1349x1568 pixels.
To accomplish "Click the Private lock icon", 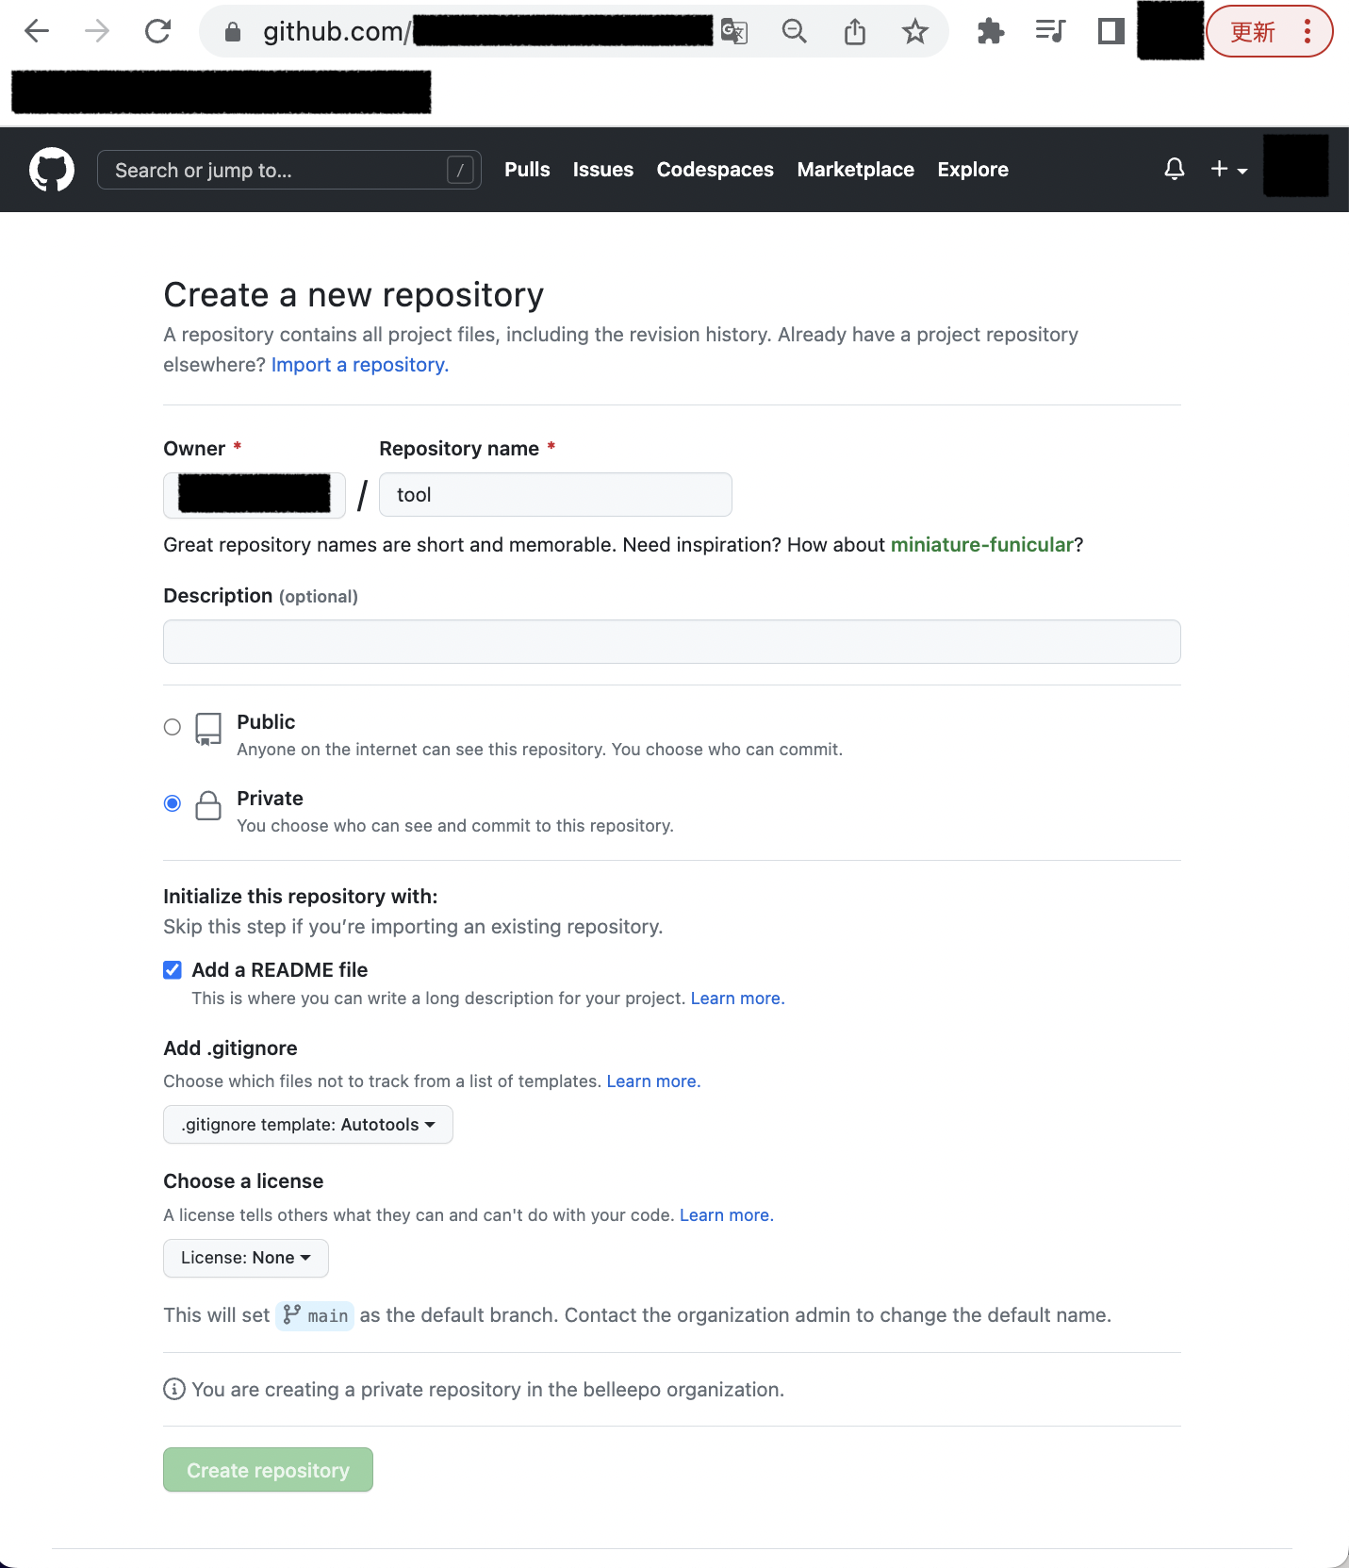I will click(x=208, y=805).
